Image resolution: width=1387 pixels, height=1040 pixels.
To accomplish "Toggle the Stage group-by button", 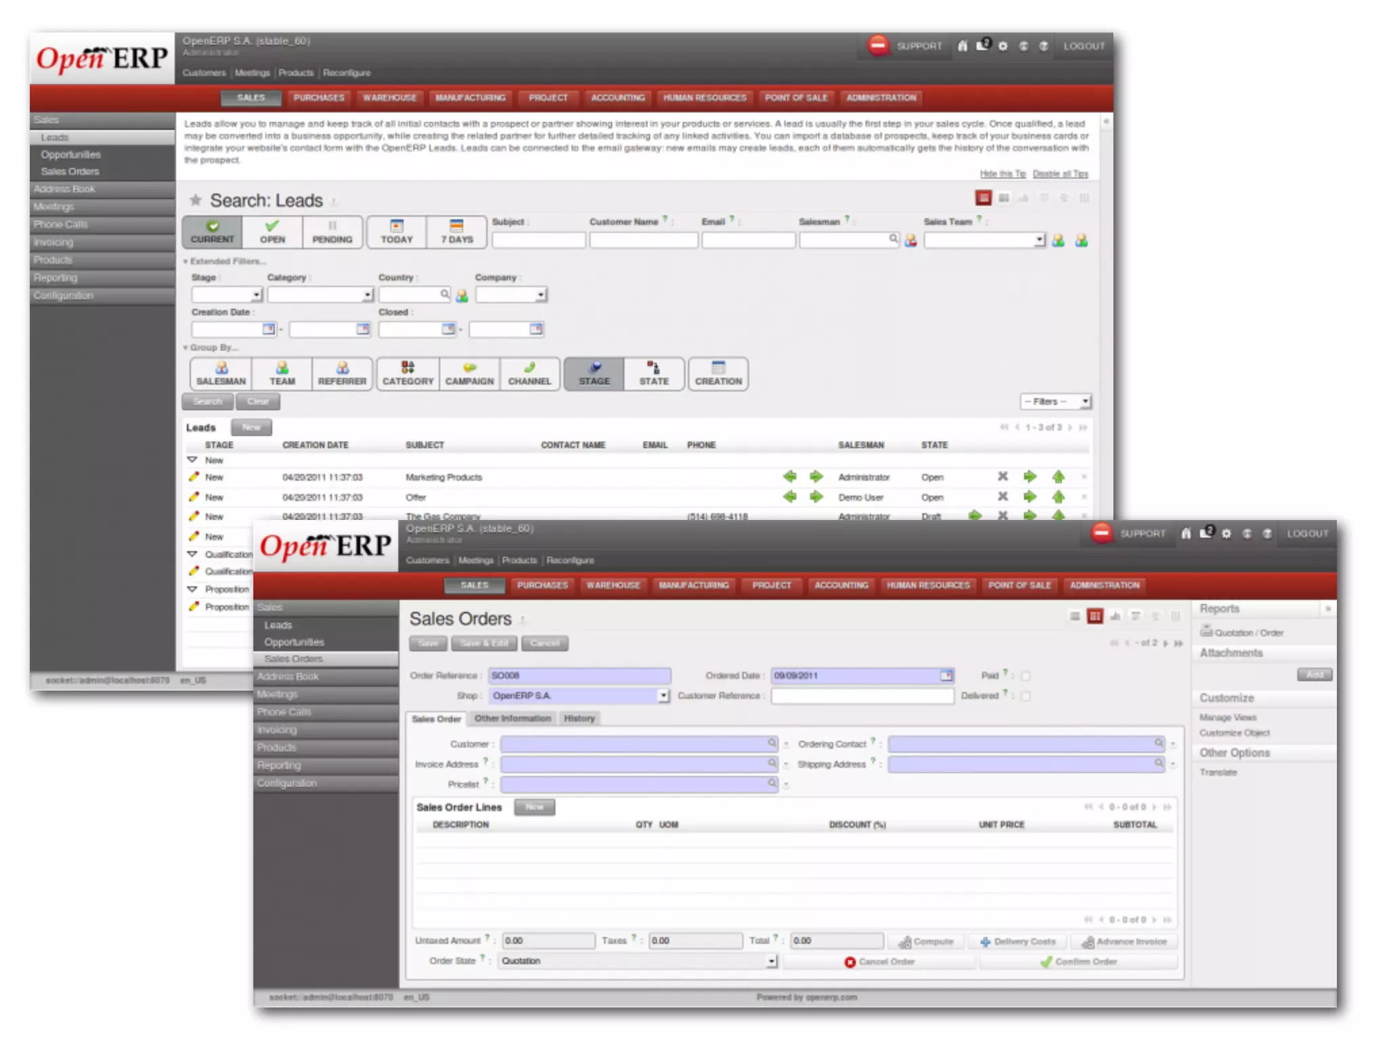I will coord(594,374).
